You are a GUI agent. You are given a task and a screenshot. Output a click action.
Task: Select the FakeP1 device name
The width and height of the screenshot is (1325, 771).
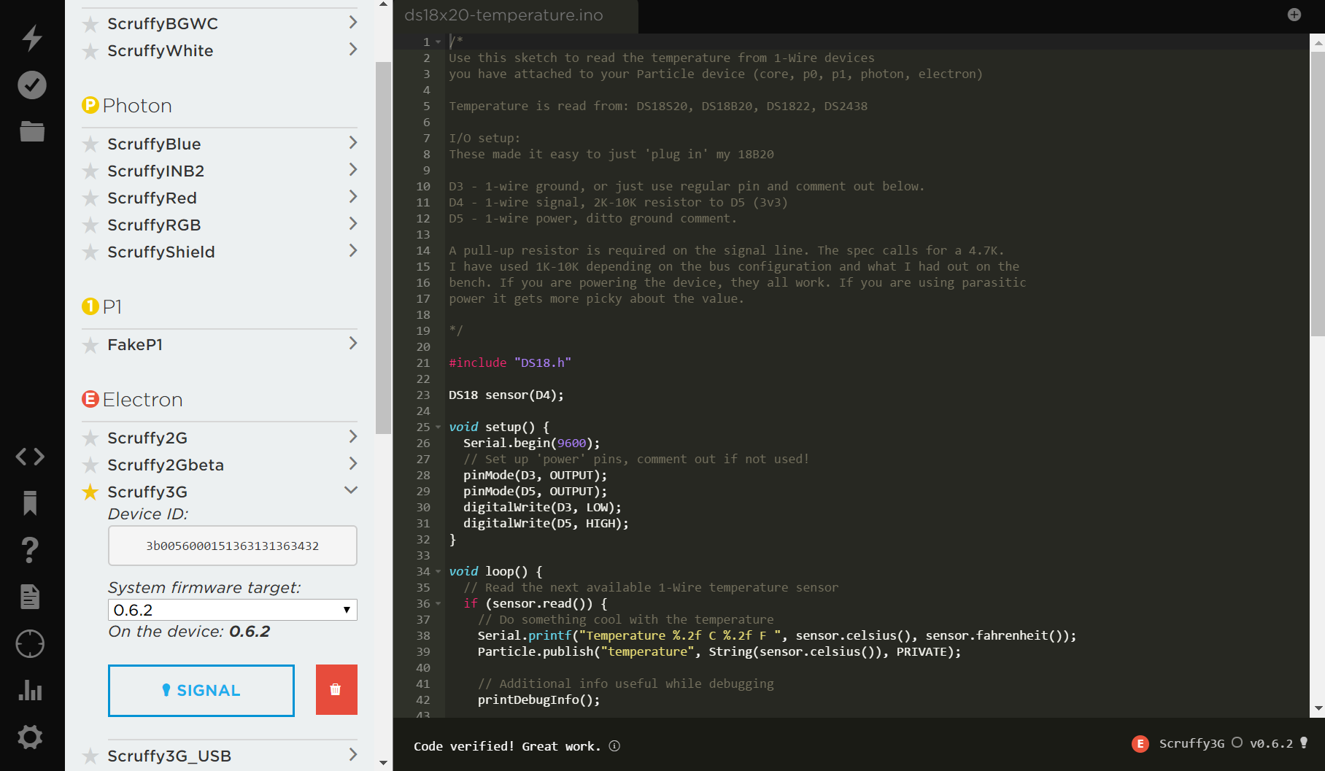tap(135, 345)
